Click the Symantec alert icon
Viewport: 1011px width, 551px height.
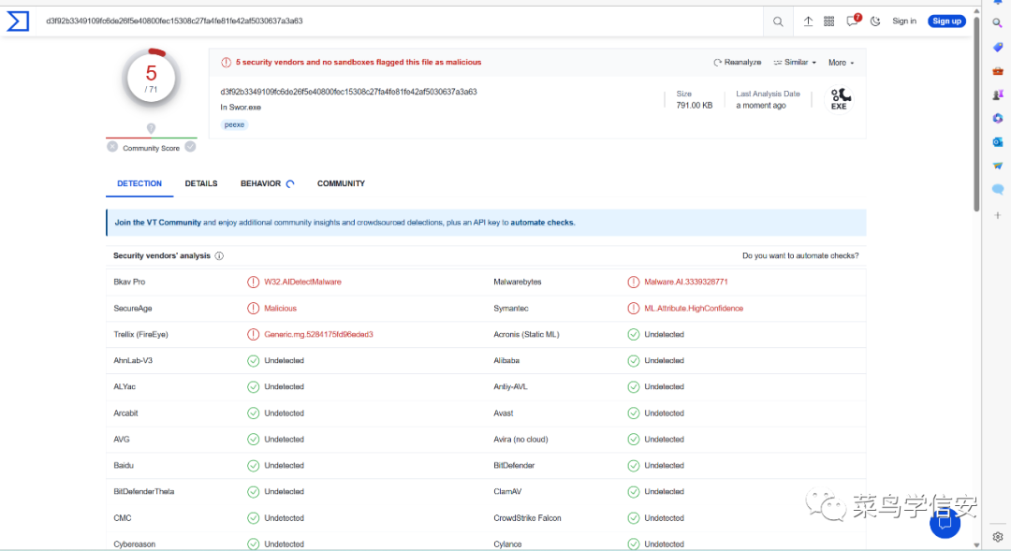click(634, 308)
